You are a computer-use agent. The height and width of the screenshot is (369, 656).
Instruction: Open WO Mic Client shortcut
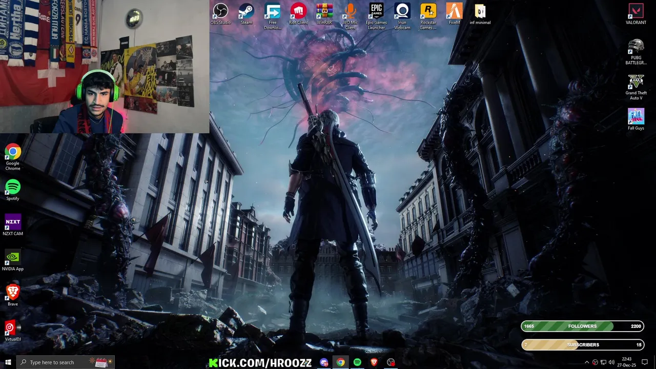(x=351, y=16)
